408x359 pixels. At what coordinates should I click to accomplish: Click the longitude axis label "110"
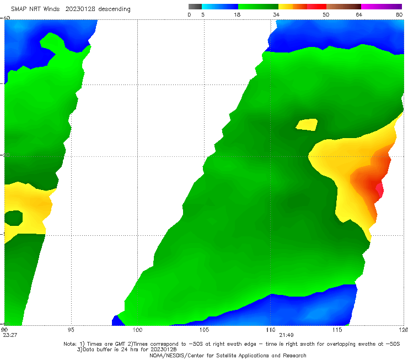[x=271, y=330]
